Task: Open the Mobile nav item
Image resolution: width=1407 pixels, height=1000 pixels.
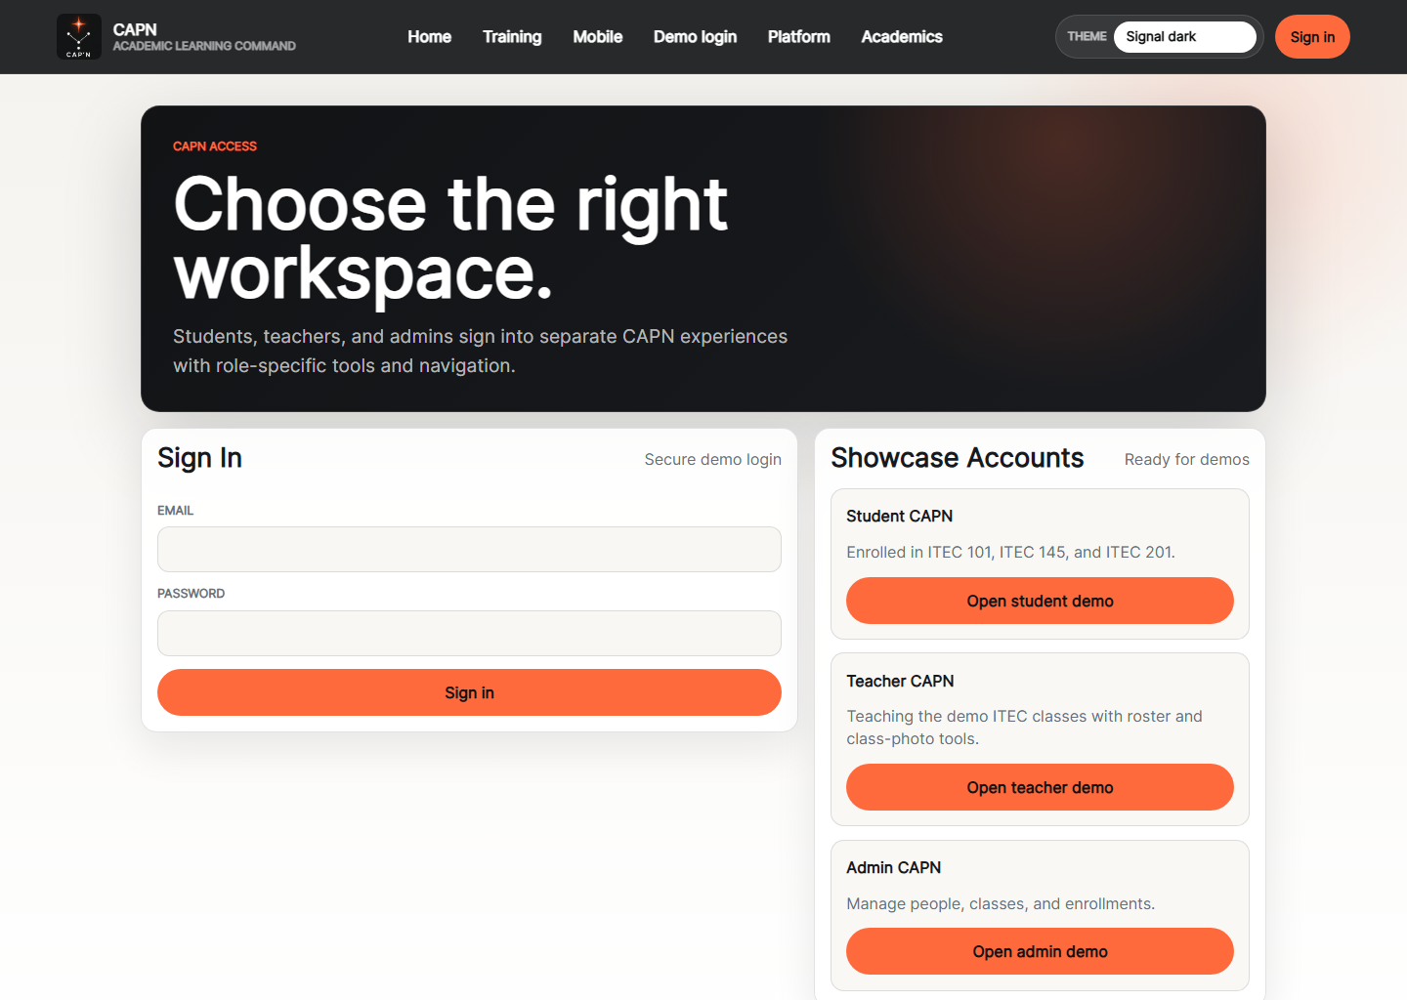Action: (x=597, y=37)
